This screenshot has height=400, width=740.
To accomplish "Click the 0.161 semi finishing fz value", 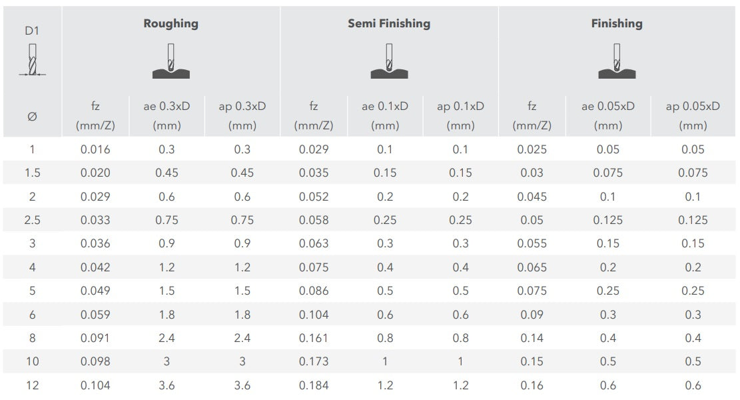I will pyautogui.click(x=314, y=338).
